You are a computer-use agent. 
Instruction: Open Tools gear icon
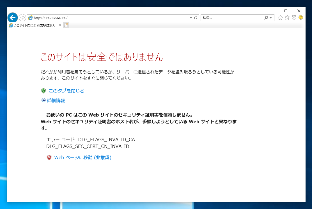[294, 17]
